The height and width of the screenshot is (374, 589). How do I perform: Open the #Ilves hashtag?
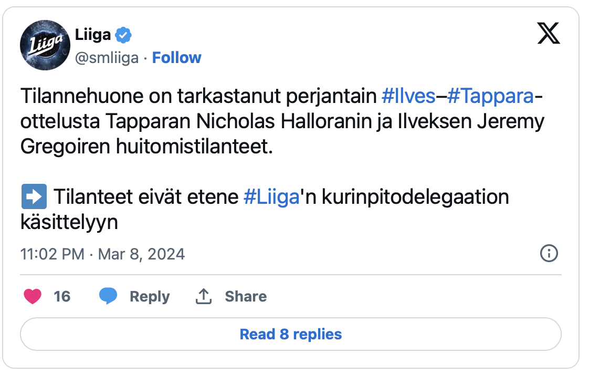(x=408, y=96)
